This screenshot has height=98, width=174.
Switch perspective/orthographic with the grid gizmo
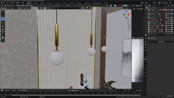coord(129,29)
